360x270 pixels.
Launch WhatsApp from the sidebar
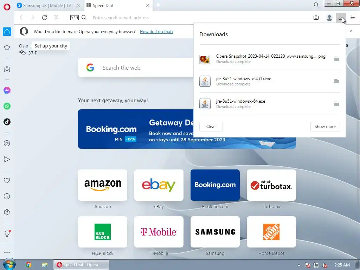click(x=7, y=106)
